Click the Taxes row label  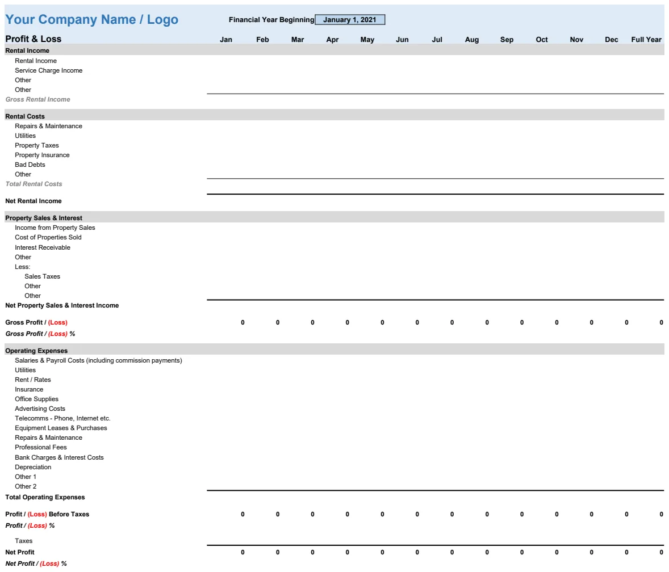23,541
